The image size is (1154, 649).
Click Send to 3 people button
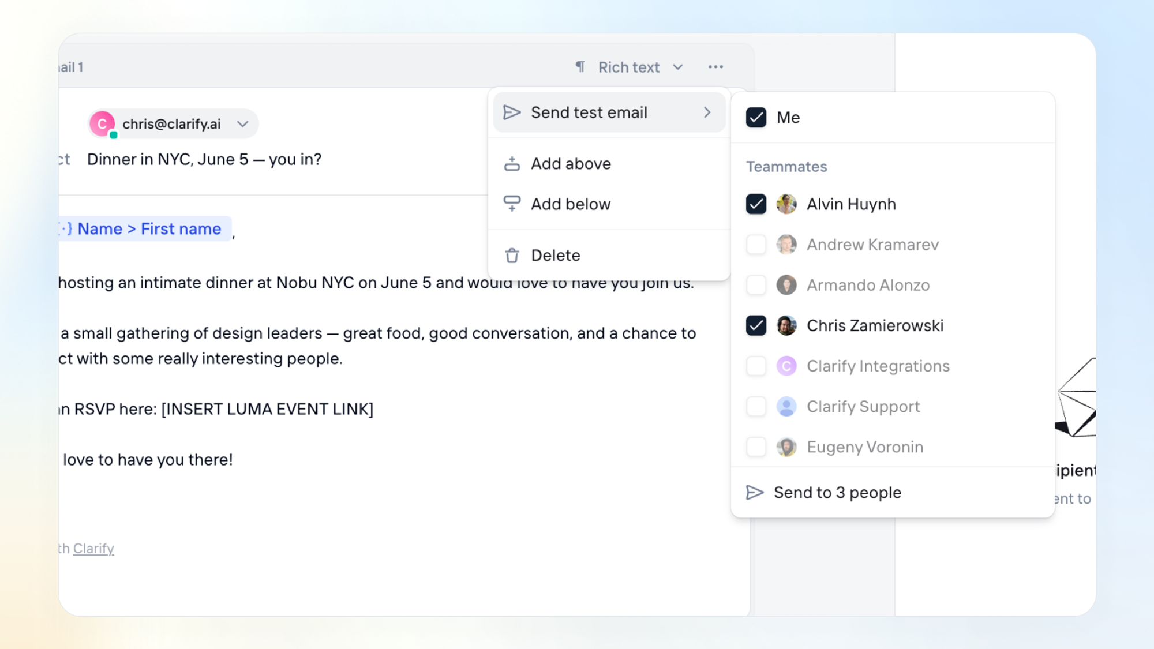pos(892,492)
